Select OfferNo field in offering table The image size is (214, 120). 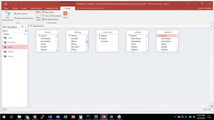(x=74, y=36)
